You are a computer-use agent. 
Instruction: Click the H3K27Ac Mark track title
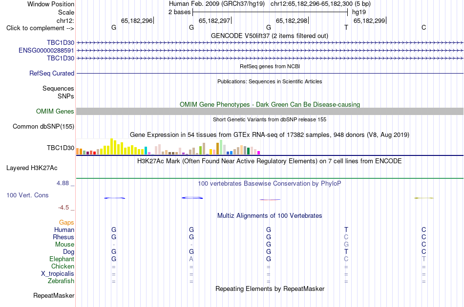tap(270, 161)
